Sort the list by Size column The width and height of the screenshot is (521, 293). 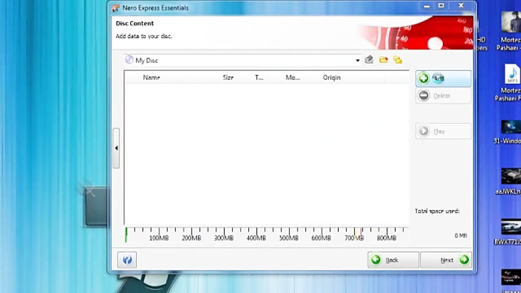(x=228, y=78)
